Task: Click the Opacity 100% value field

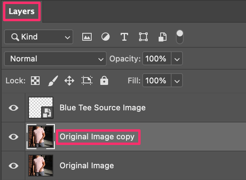Action: click(157, 59)
